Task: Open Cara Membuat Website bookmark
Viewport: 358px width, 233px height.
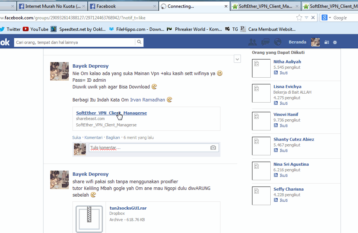Action: click(268, 29)
